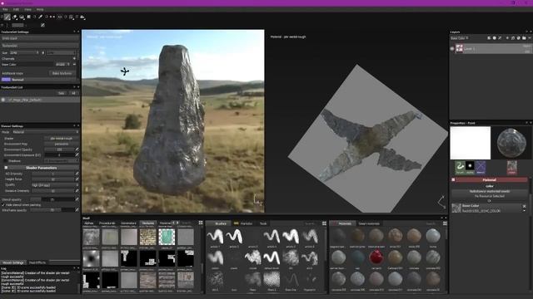
Task: Adjust the Stencil opacity slider
Action: pos(52,199)
